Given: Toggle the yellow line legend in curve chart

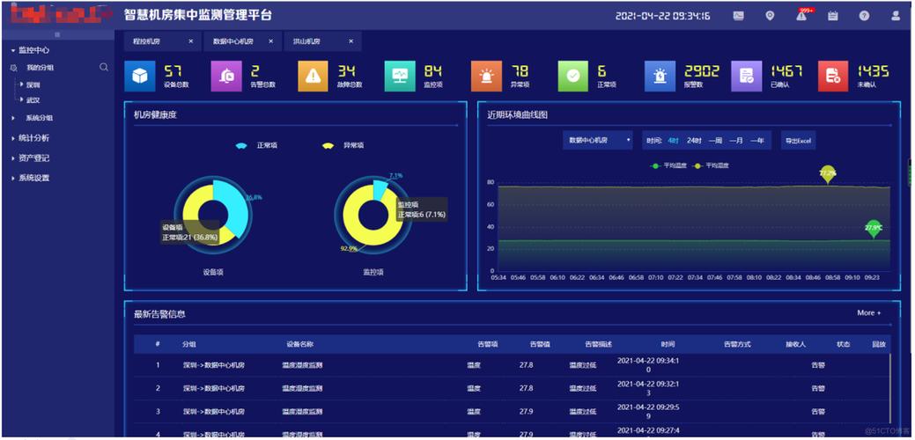Looking at the screenshot, I should (x=711, y=165).
